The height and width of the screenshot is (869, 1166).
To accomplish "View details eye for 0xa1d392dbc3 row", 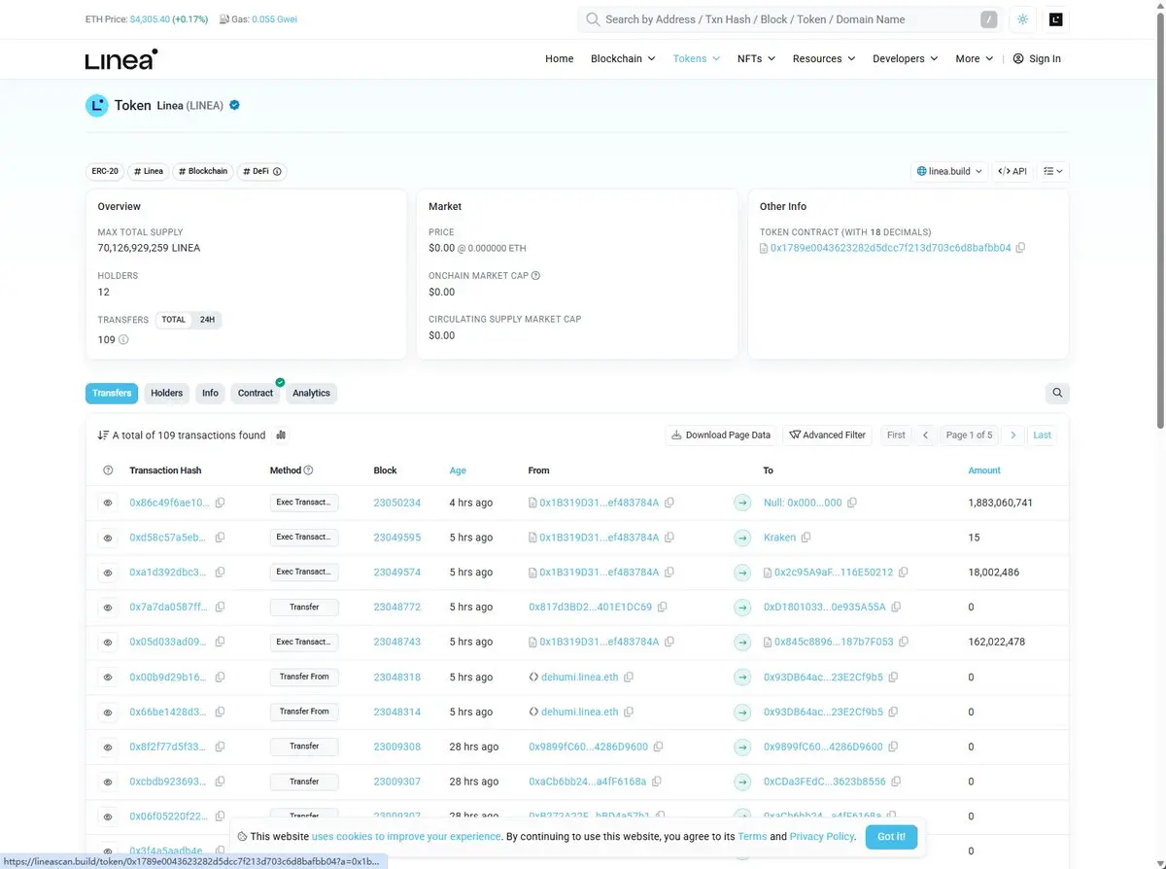I will 108,573.
